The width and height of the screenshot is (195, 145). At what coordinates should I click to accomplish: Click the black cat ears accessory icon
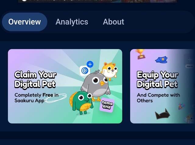click(162, 114)
